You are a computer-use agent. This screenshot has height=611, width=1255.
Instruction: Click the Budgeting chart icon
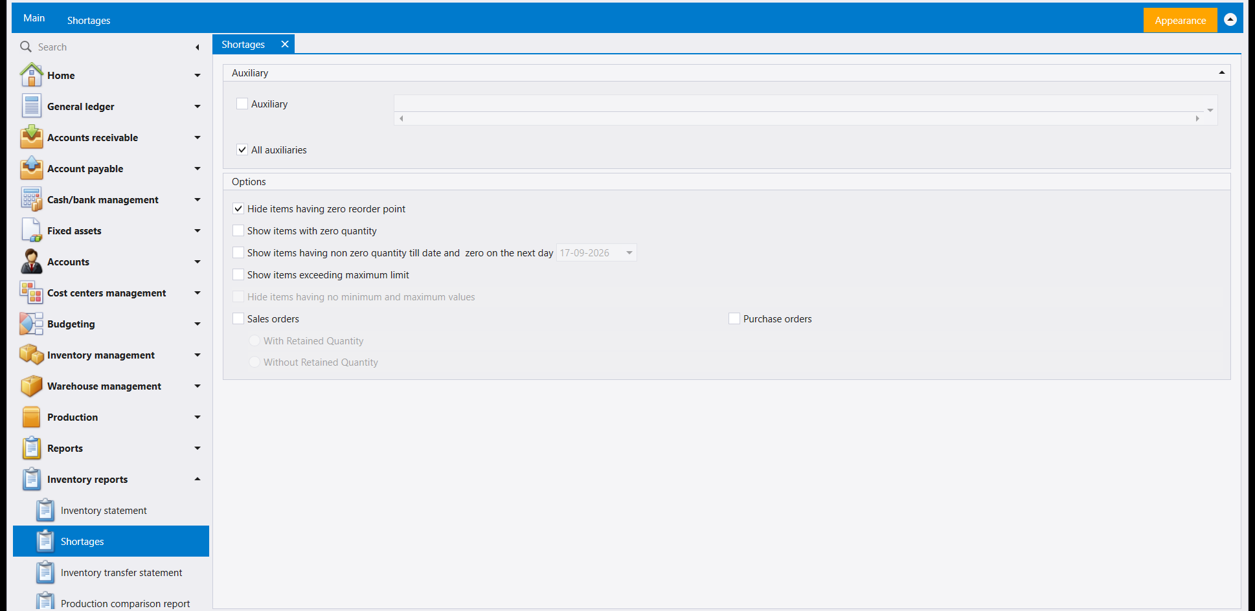click(31, 324)
